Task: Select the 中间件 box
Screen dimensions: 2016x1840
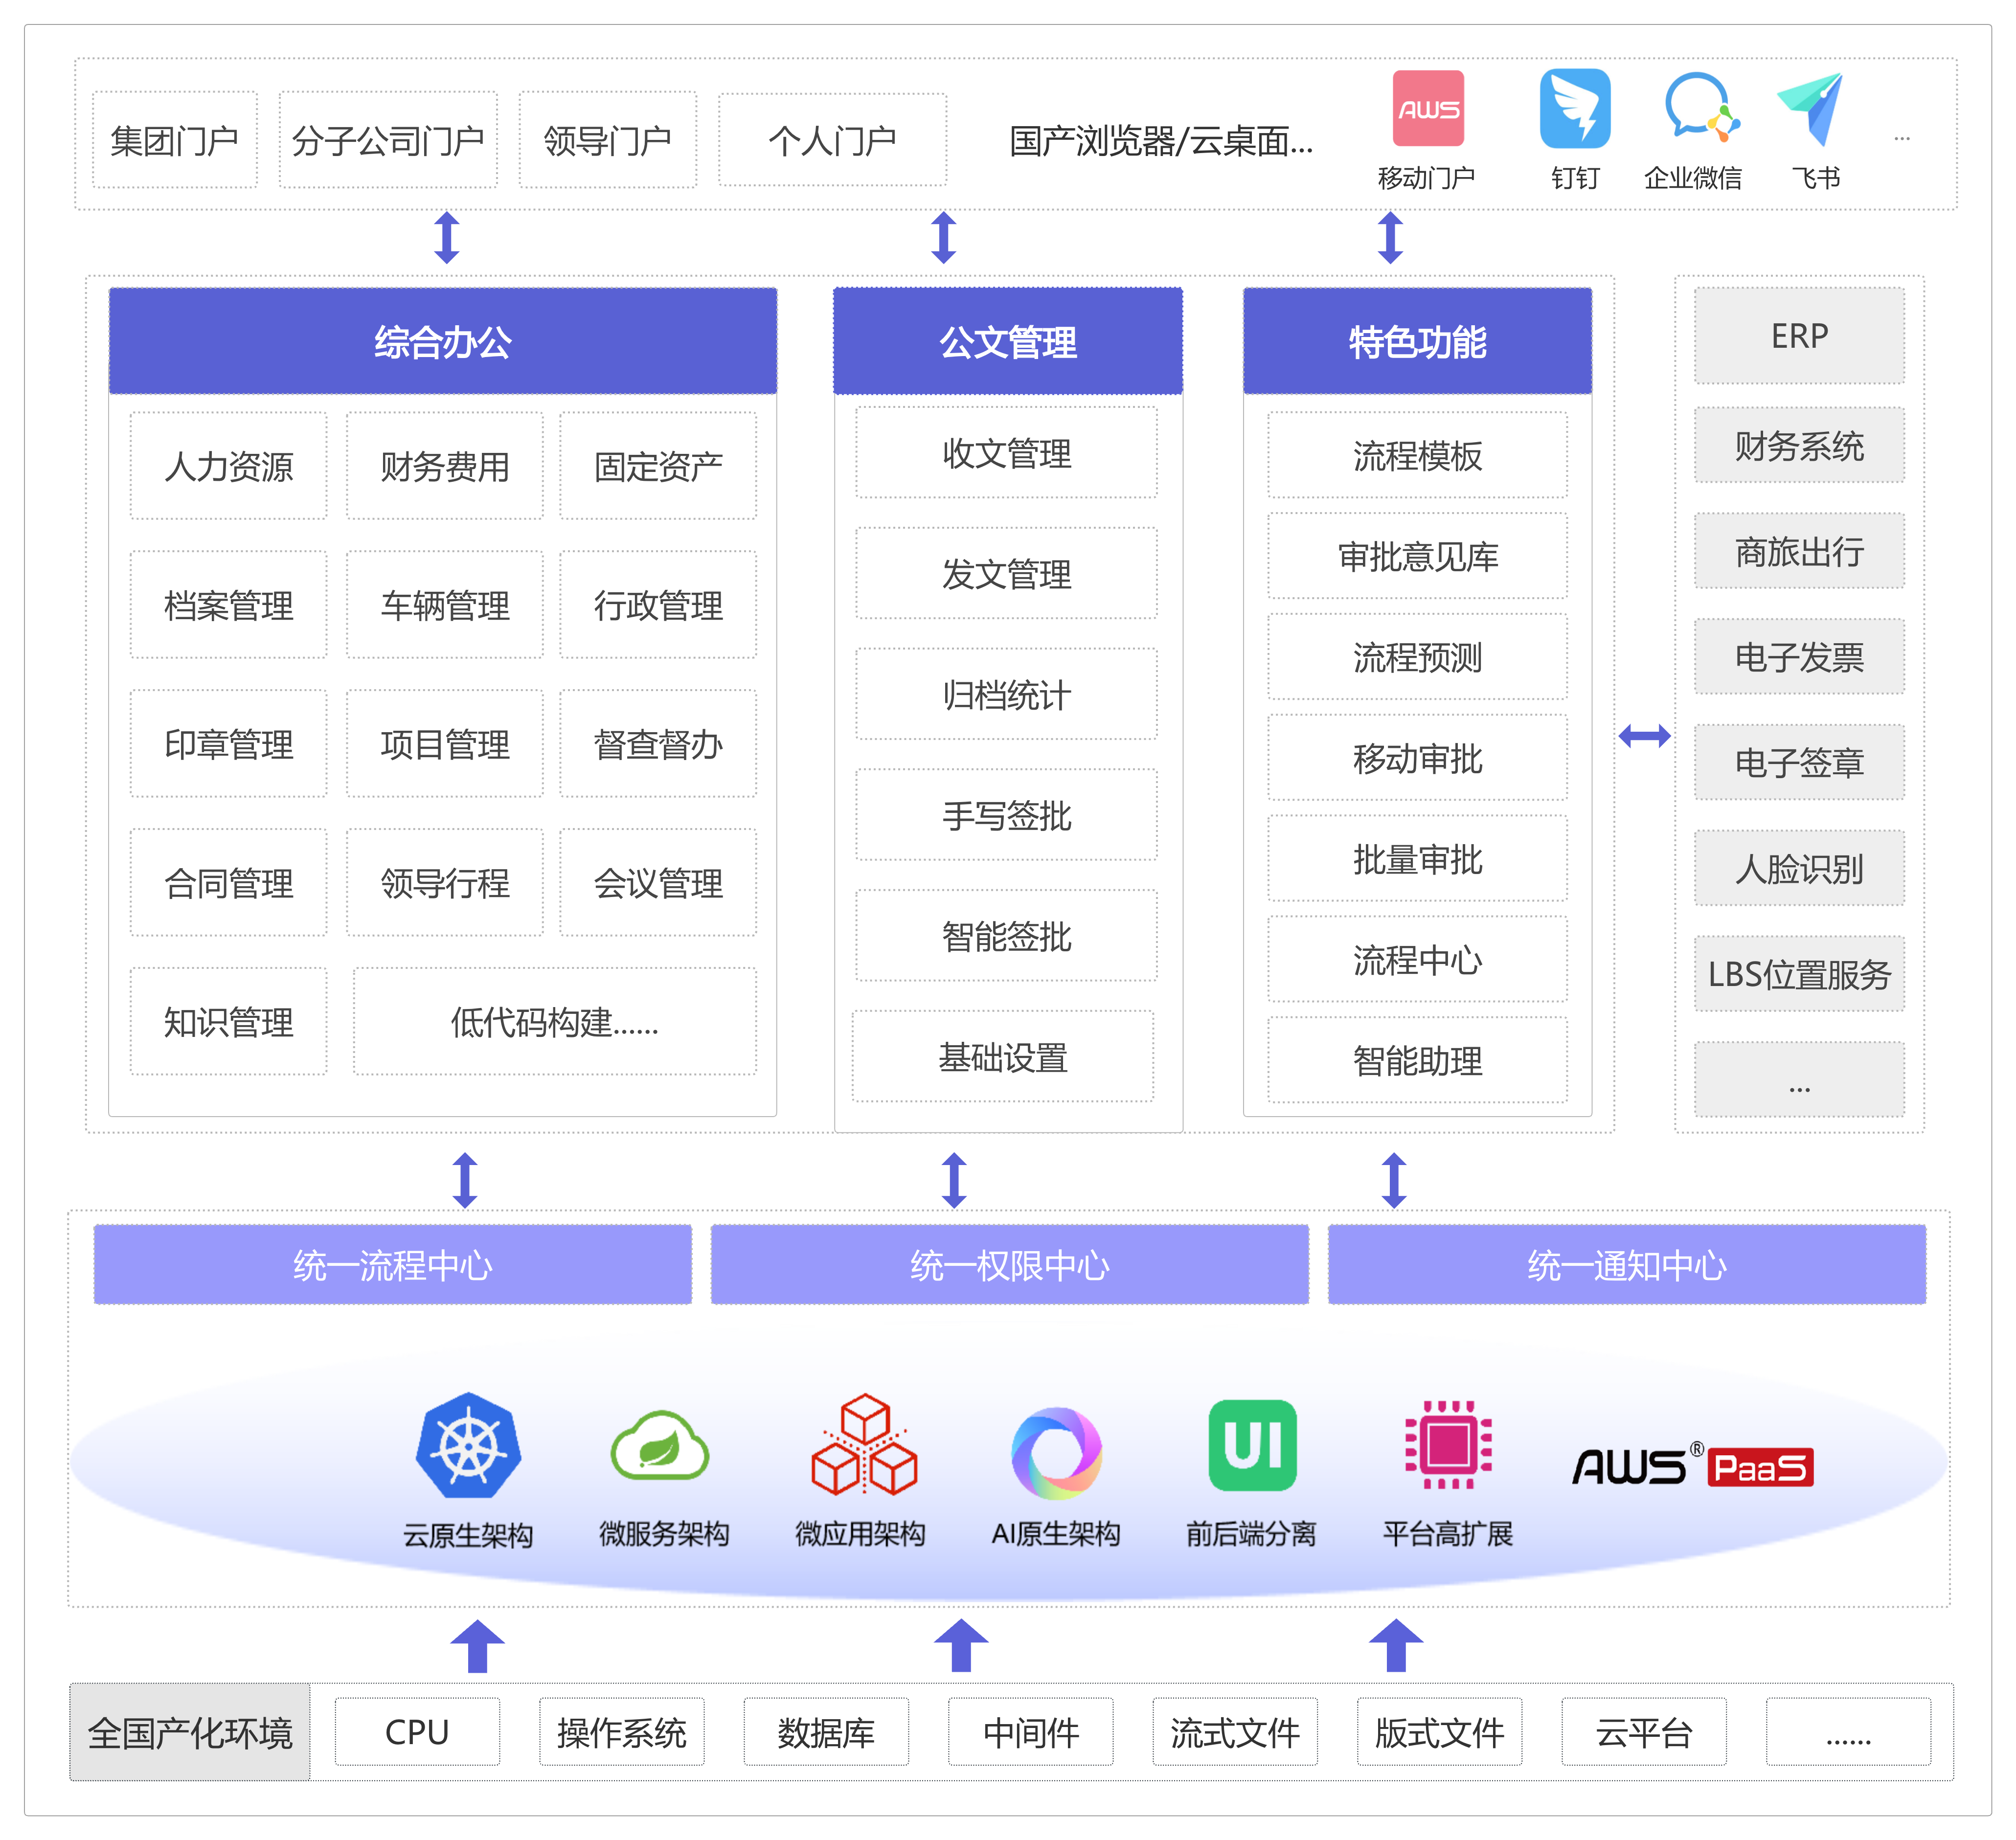Action: (x=1031, y=1732)
